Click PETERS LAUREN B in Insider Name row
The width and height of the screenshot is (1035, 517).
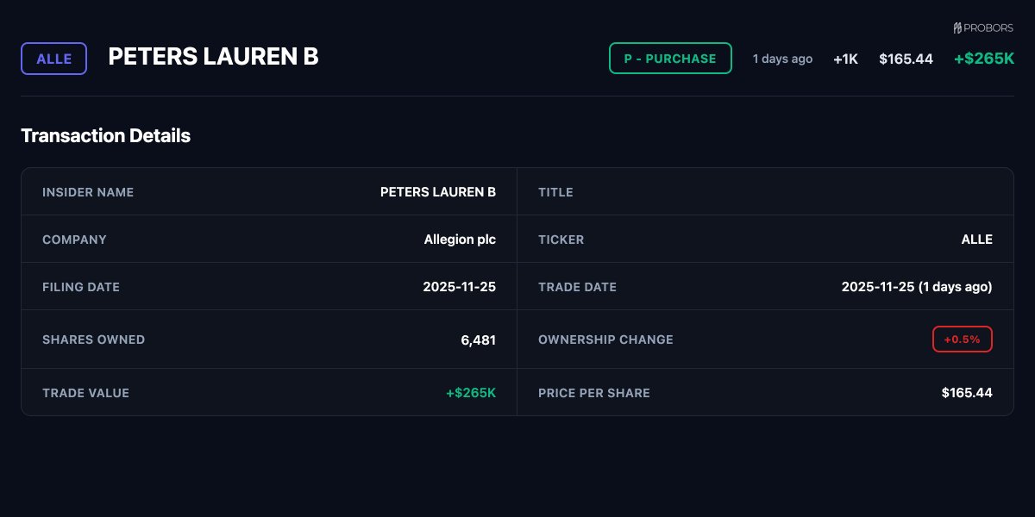tap(437, 192)
